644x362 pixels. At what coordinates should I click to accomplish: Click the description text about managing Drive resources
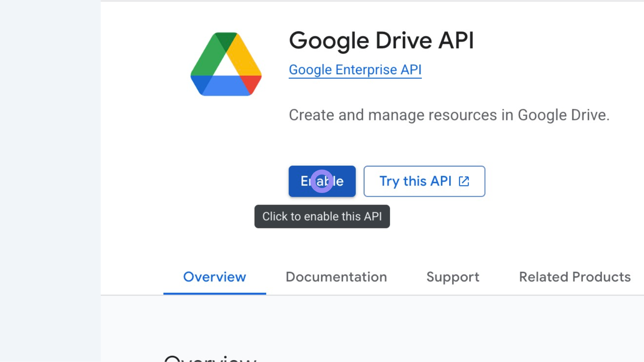(x=449, y=115)
